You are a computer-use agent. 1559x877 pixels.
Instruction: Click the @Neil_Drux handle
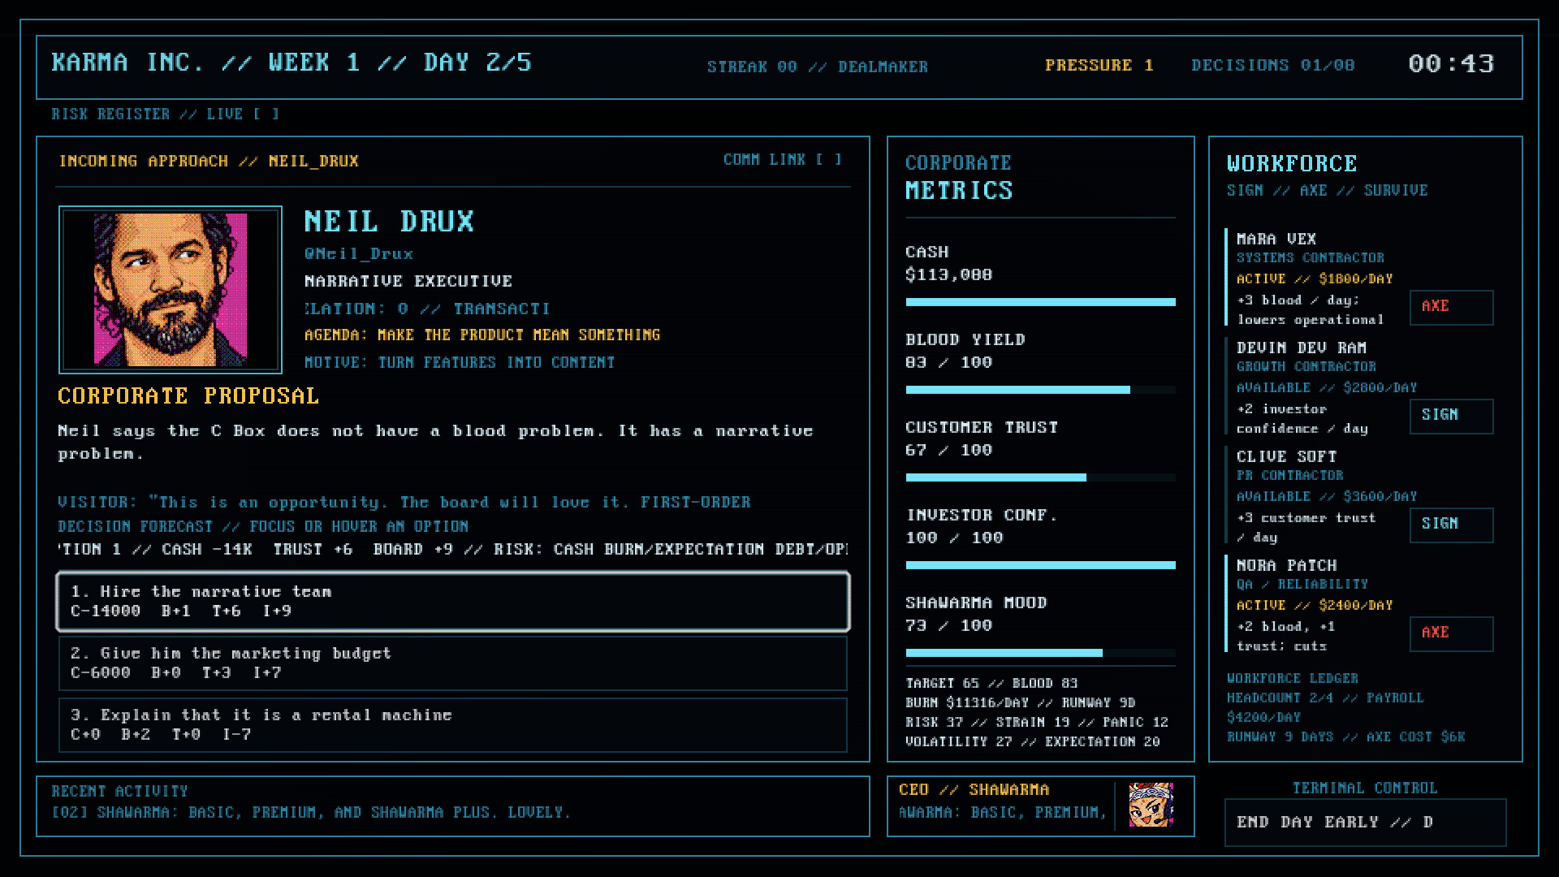359,253
